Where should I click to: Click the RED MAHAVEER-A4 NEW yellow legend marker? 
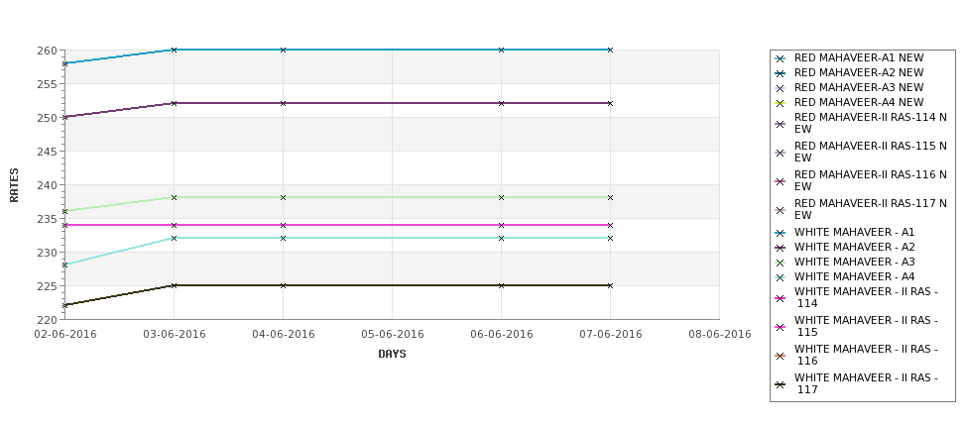pyautogui.click(x=781, y=103)
